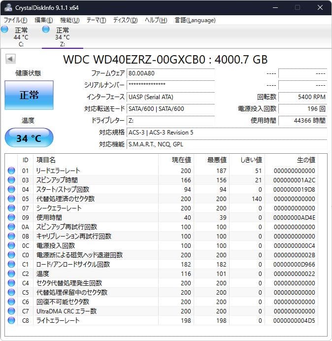Select the C: drive tab at 44 °C
This screenshot has width=332, height=341.
click(x=21, y=36)
